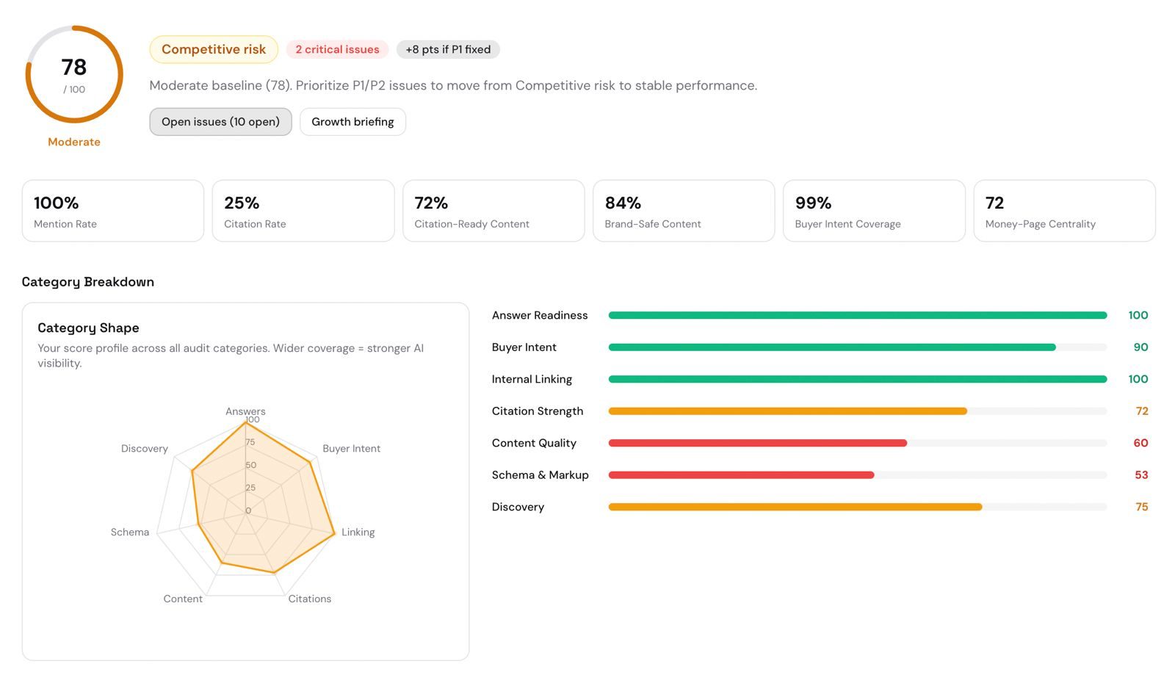Click the Schema & Markup label
Viewport: 1175px width, 686px height.
(540, 474)
